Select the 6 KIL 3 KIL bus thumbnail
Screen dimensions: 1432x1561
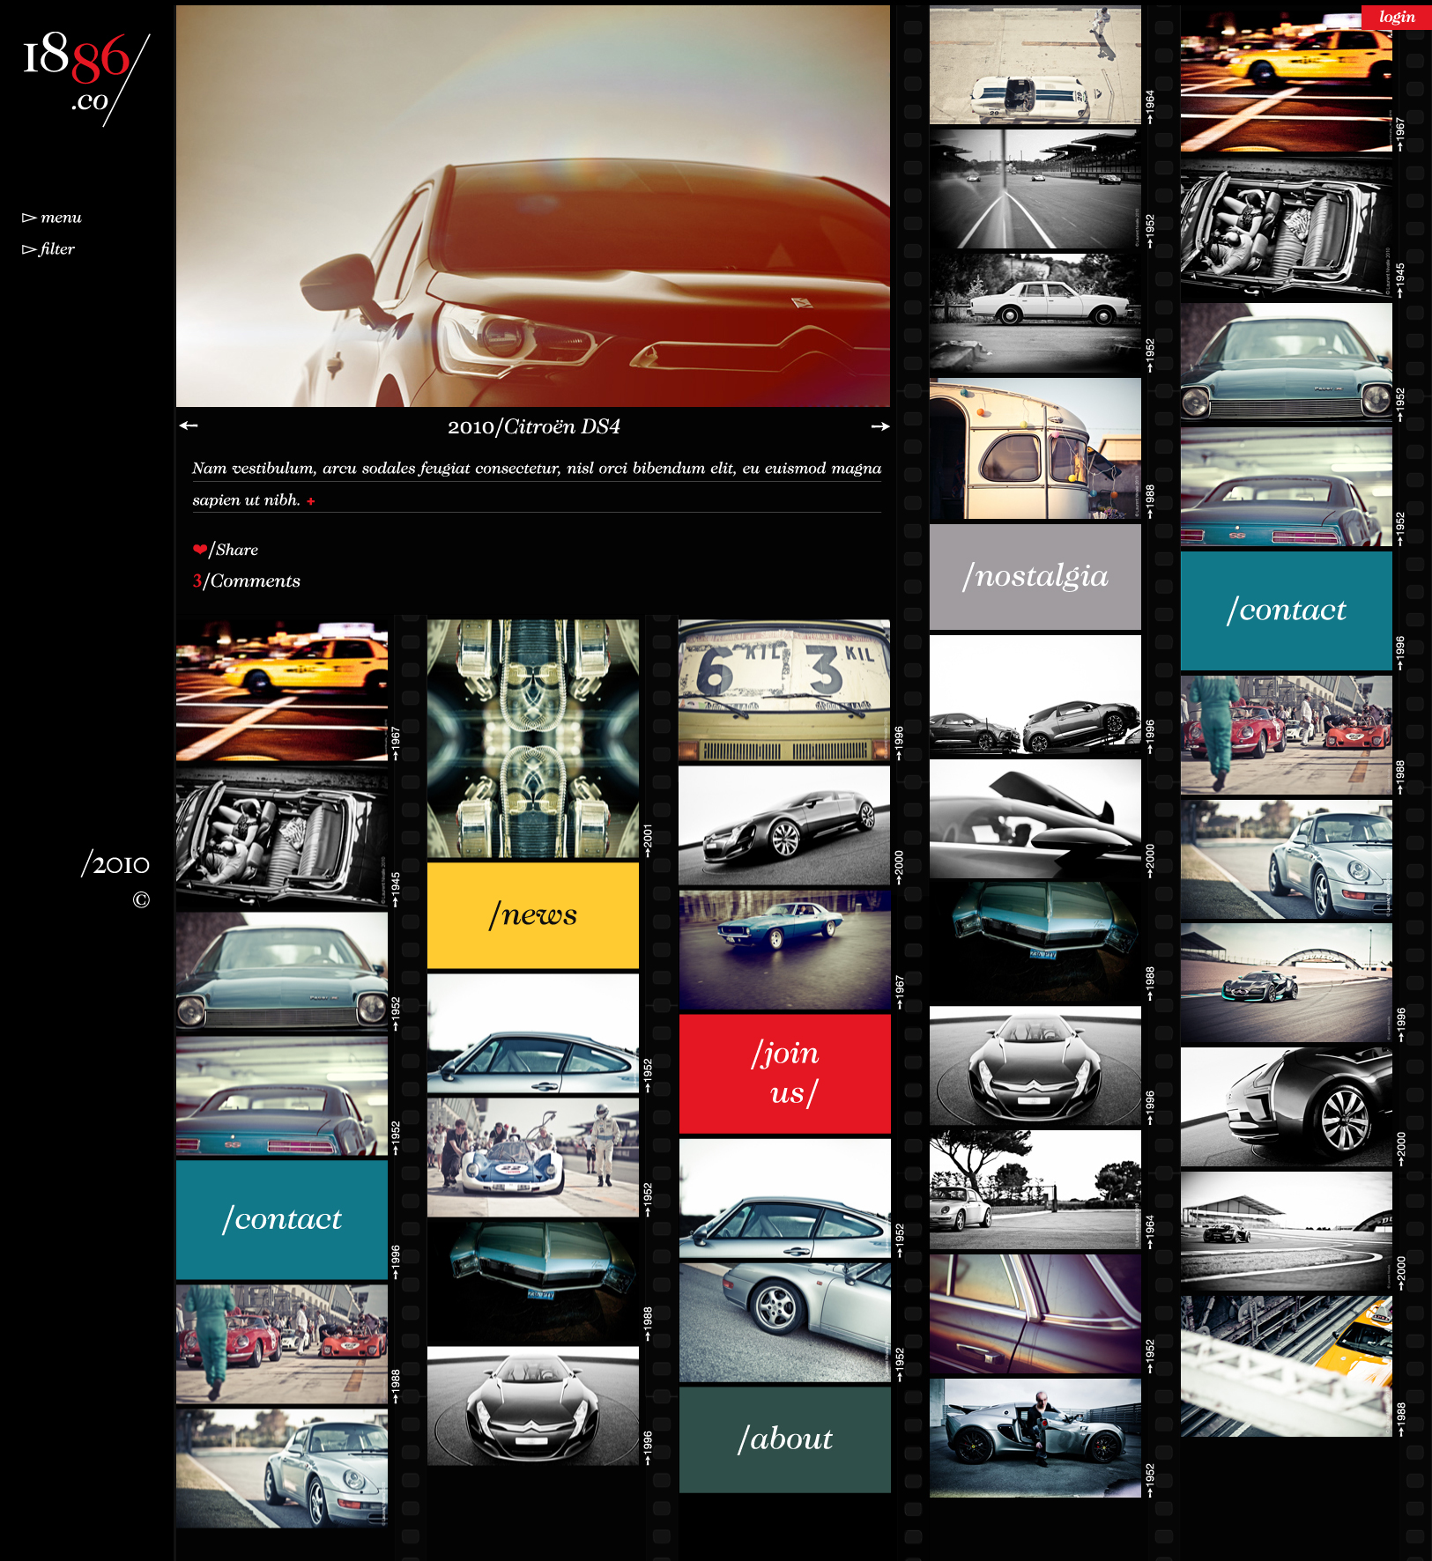(783, 690)
